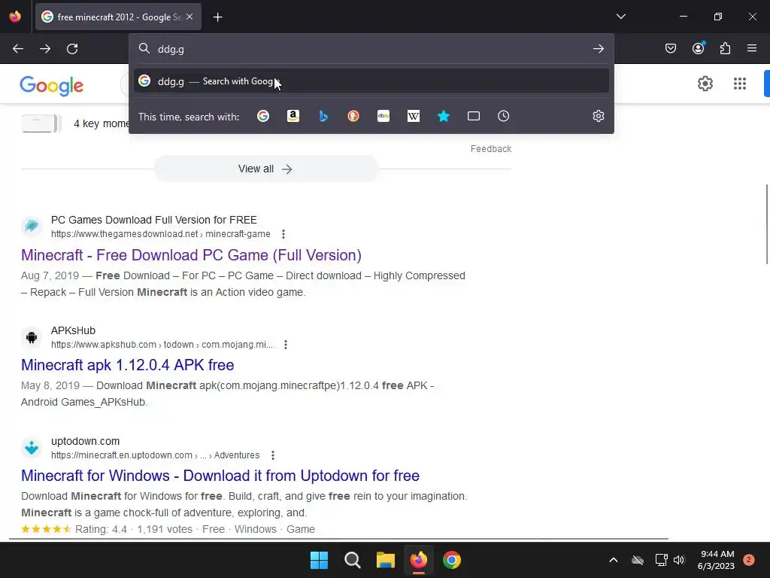Viewport: 770px width, 578px height.
Task: Search this time with Wikipedia icon
Action: [414, 116]
